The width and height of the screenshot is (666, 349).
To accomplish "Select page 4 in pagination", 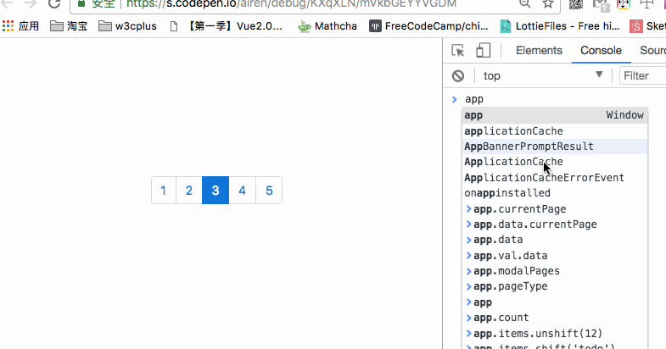I will tap(243, 191).
